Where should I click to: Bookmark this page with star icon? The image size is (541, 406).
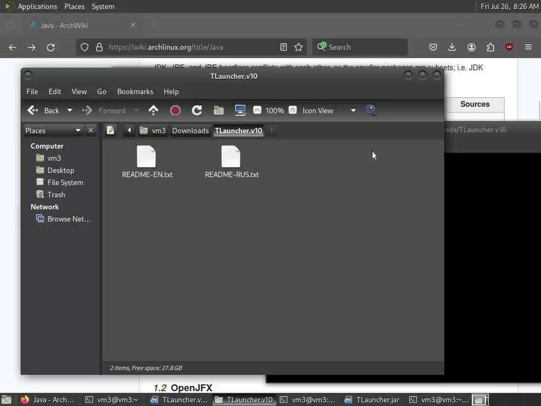[x=299, y=47]
